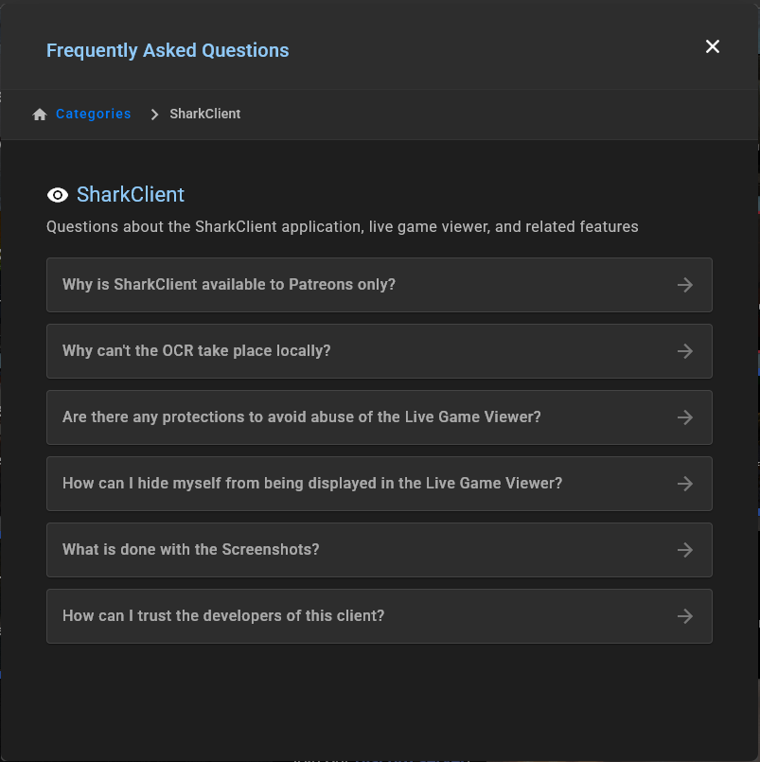Click the home icon in breadcrumb
This screenshot has width=760, height=762.
pos(40,115)
